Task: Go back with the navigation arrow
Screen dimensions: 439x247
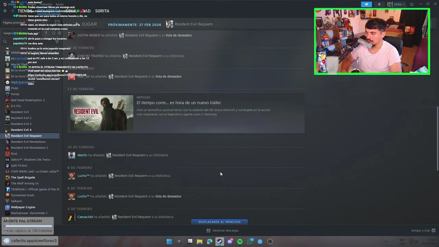Action: pos(5,11)
